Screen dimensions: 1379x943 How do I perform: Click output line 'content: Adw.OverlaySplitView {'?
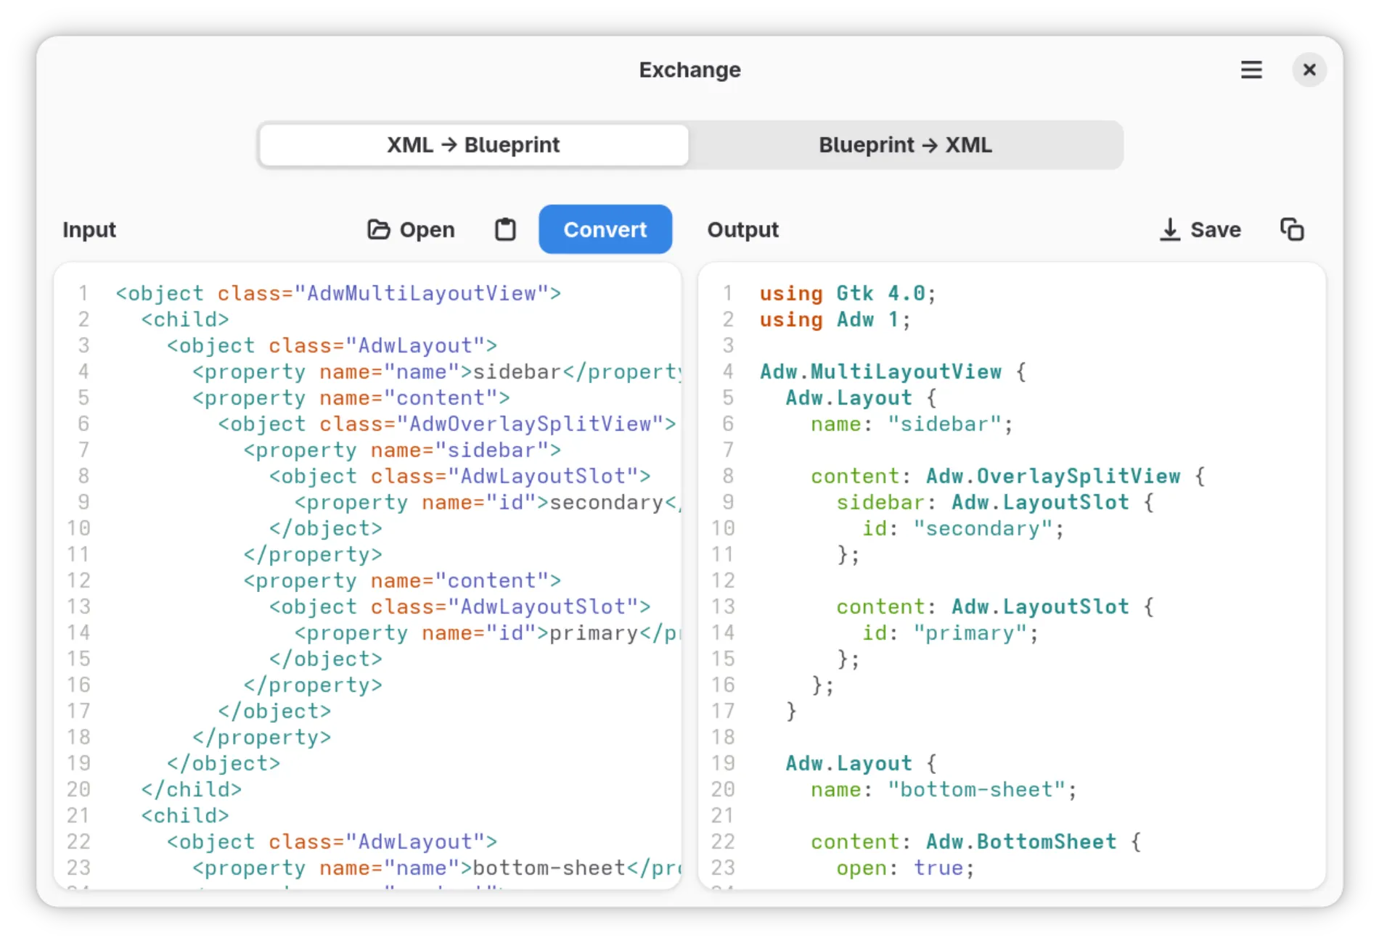[x=1008, y=476]
